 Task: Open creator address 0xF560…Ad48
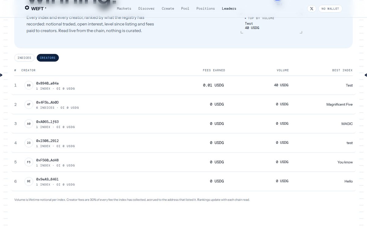(x=47, y=160)
